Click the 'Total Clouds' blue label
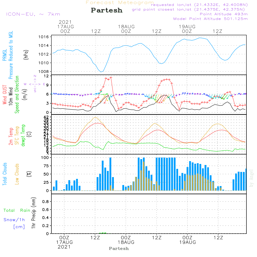The height and width of the screenshot is (257, 257). coord(5,174)
